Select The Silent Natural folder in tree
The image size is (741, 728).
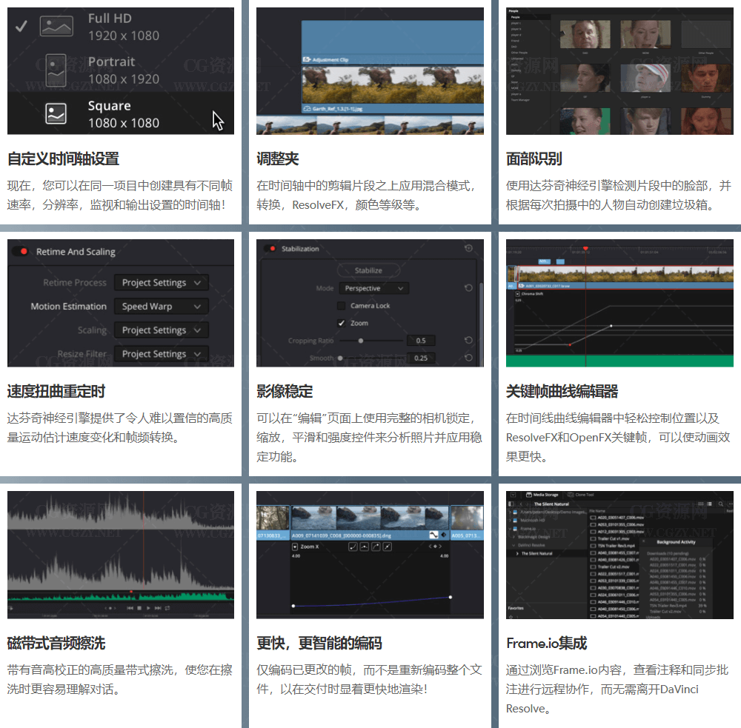[537, 553]
